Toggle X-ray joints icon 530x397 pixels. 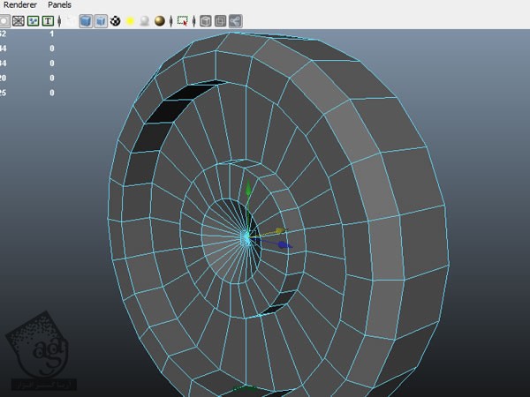pyautogui.click(x=235, y=21)
